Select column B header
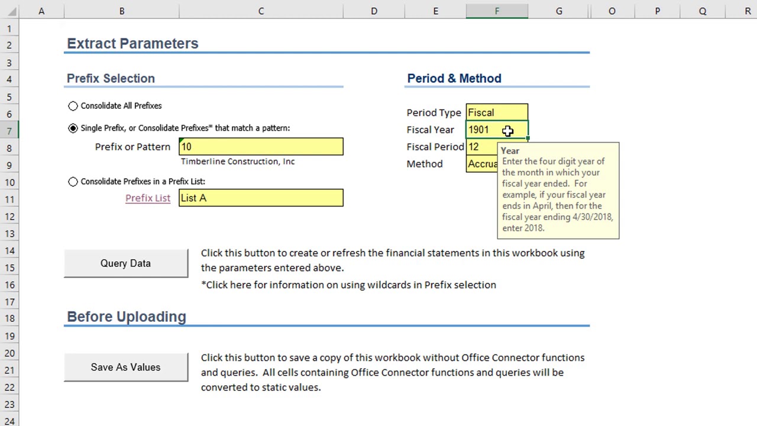The image size is (757, 426). (122, 11)
